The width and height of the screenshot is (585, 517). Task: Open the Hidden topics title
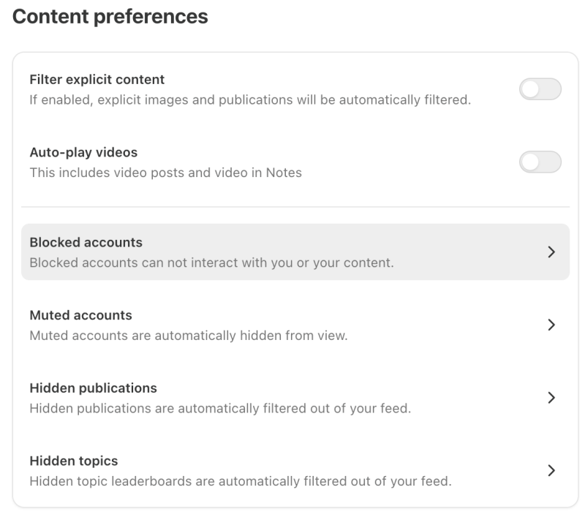click(x=73, y=461)
